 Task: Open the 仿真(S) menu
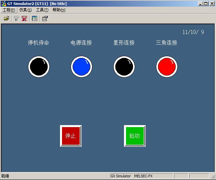[25, 10]
